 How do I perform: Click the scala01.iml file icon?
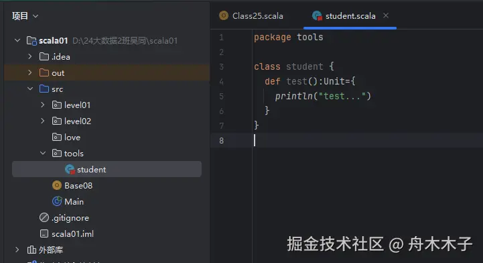pos(44,233)
